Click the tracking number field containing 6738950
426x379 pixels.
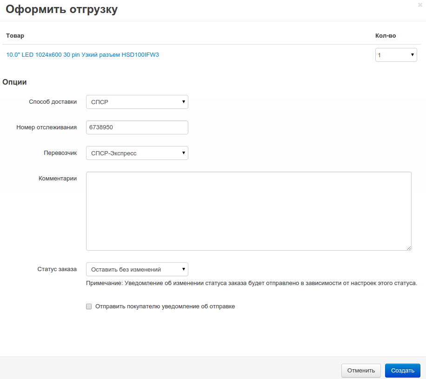pyautogui.click(x=137, y=127)
